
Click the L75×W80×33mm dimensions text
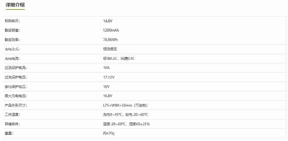(117, 105)
